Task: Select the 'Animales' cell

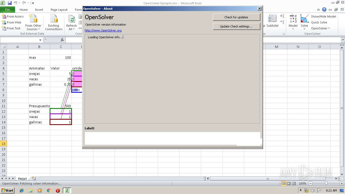Action: pyautogui.click(x=39, y=68)
